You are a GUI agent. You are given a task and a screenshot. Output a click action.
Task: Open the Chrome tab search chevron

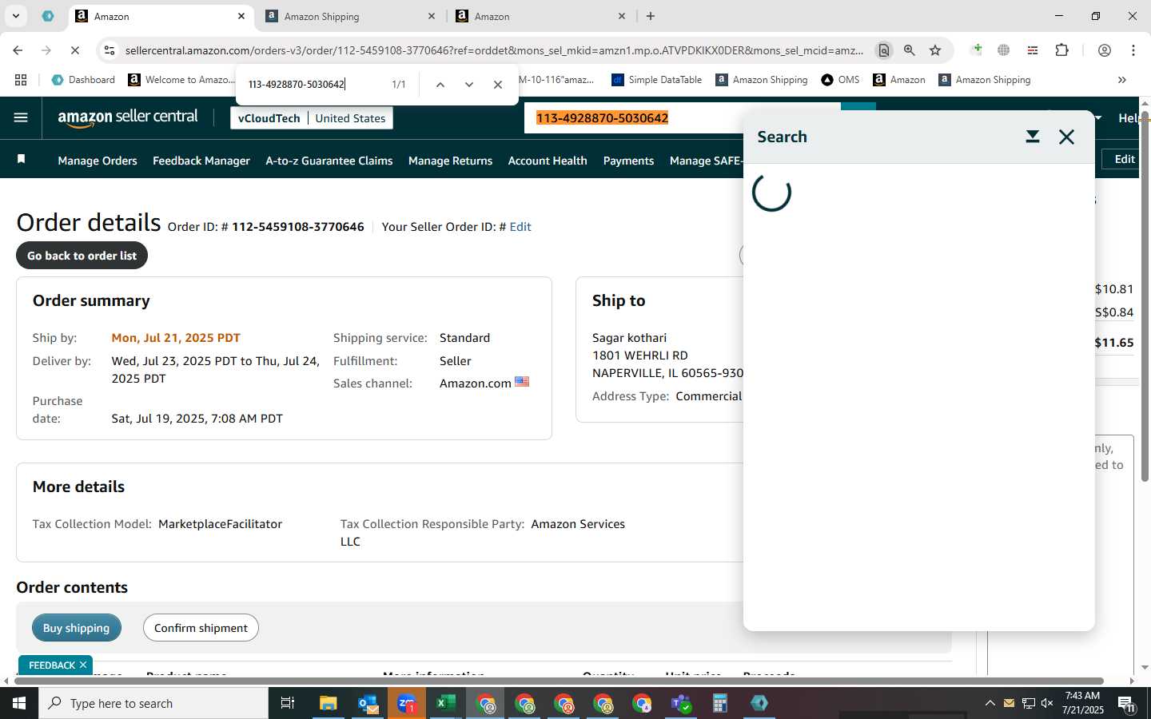click(15, 16)
